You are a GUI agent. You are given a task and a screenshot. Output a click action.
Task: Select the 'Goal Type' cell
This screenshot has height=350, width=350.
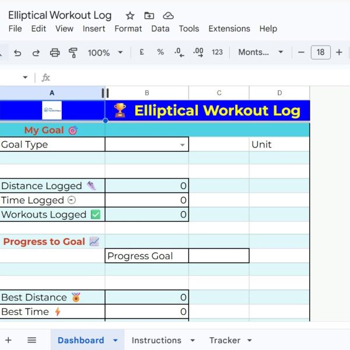(x=52, y=145)
